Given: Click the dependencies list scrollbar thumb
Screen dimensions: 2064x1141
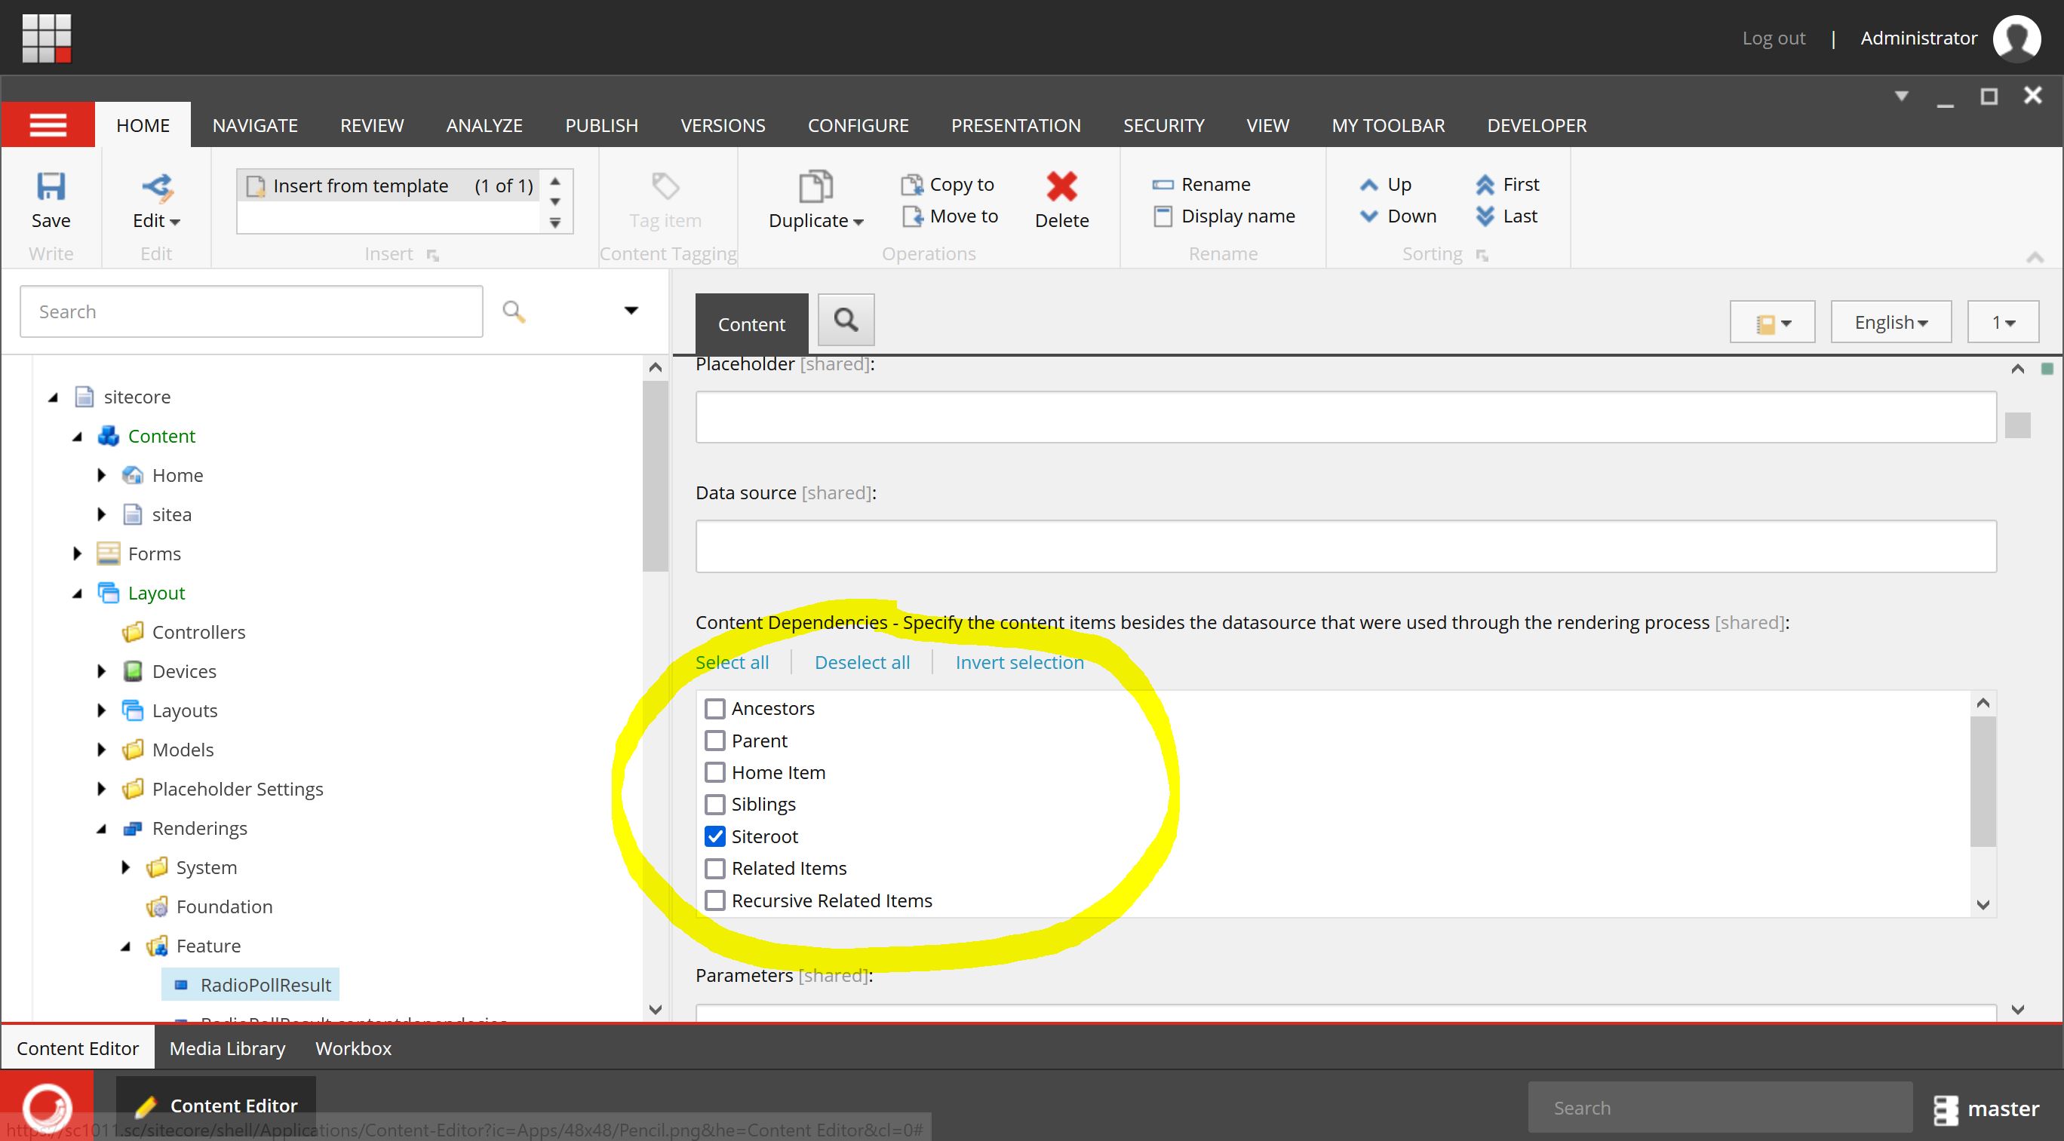Looking at the screenshot, I should click(1983, 781).
